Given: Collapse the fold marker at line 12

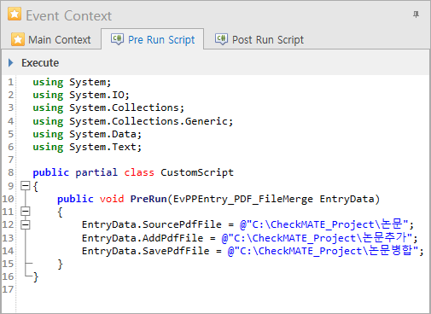Looking at the screenshot, I should point(26,224).
